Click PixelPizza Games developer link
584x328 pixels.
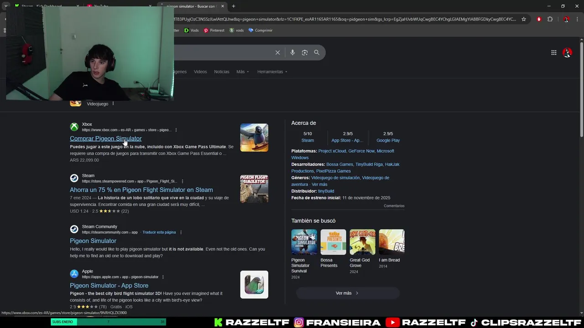(334, 171)
